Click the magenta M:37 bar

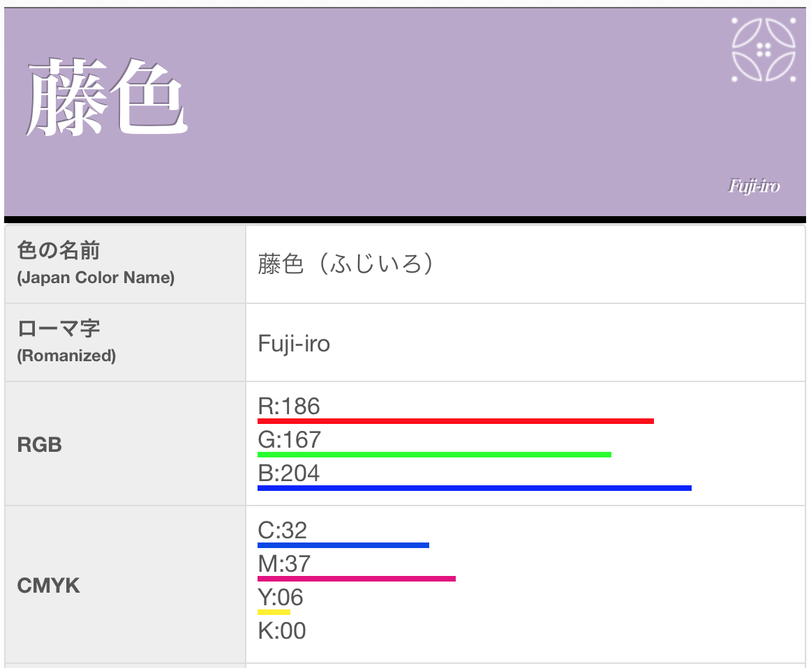(357, 579)
